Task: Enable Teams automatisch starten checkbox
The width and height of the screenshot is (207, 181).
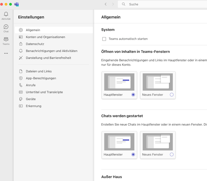Action: point(104,39)
